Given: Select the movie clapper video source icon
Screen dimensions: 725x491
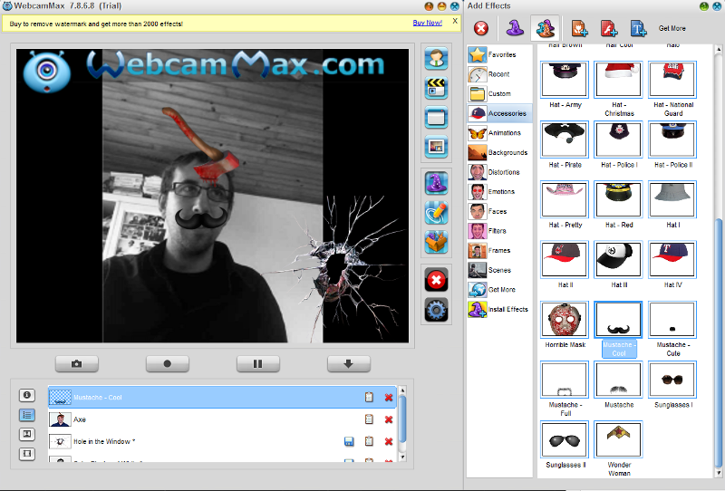Looking at the screenshot, I should click(436, 88).
